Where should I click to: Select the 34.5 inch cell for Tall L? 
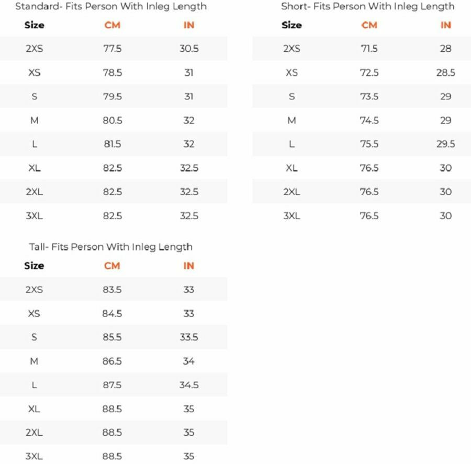(189, 385)
